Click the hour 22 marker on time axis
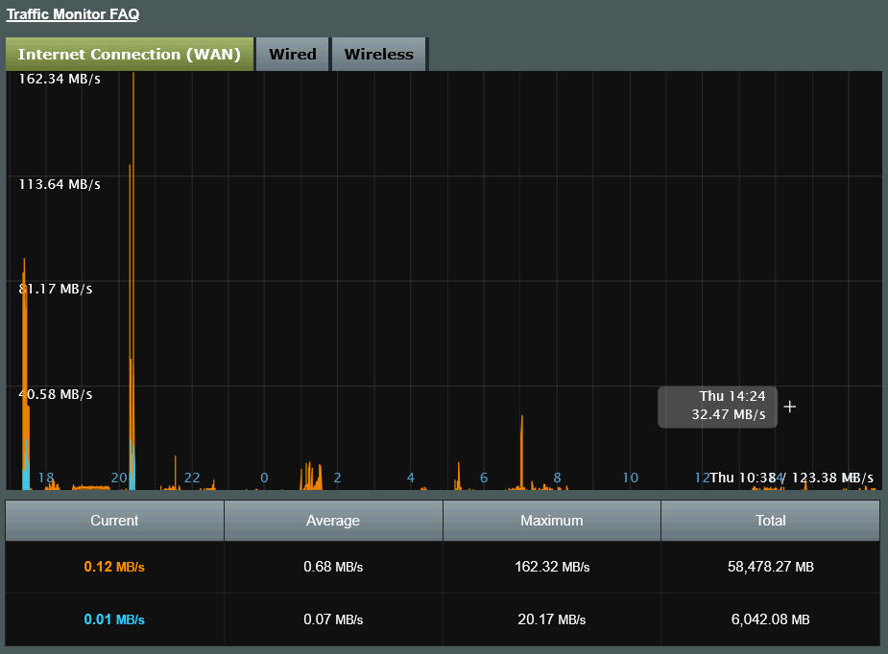 192,478
